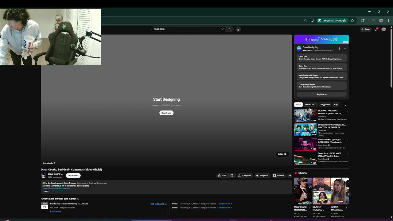Collapse the Canva ad card chevron
This screenshot has width=393, height=221.
(345, 48)
